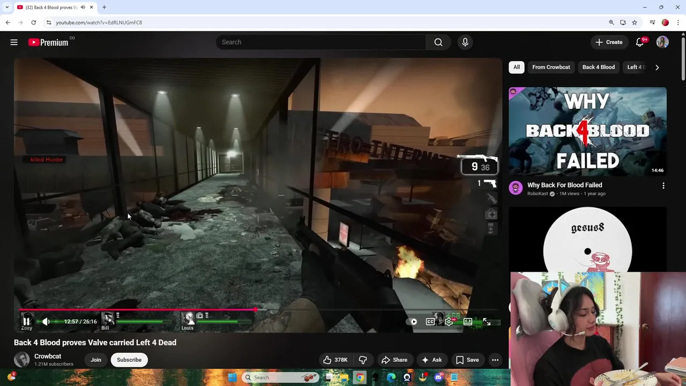The image size is (686, 386).
Task: Open Chrome media controls icon
Action: 652,23
